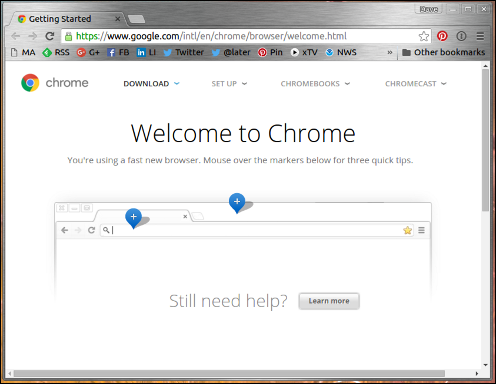Image resolution: width=496 pixels, height=384 pixels.
Task: Open the FB Facebook bookmark
Action: (118, 52)
